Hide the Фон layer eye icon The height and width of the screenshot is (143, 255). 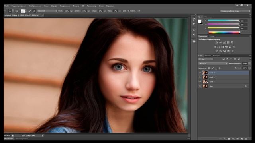pyautogui.click(x=200, y=86)
